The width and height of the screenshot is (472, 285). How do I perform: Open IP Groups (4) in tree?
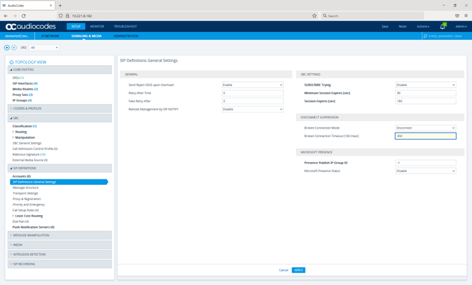click(22, 100)
